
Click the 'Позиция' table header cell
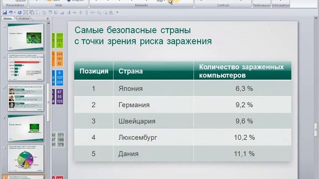click(94, 71)
